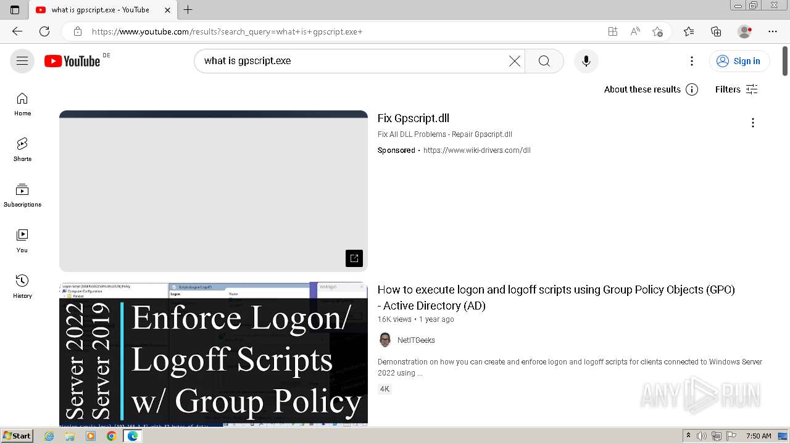This screenshot has width=790, height=444.
Task: Open the browser Favorites list
Action: point(689,31)
